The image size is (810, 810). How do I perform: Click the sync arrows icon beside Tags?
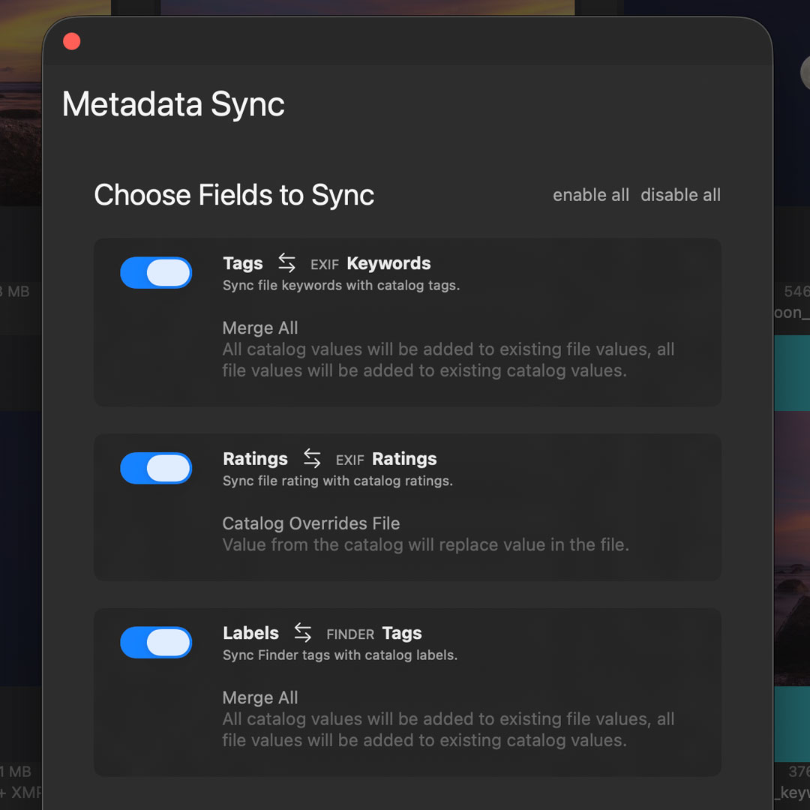pos(286,262)
